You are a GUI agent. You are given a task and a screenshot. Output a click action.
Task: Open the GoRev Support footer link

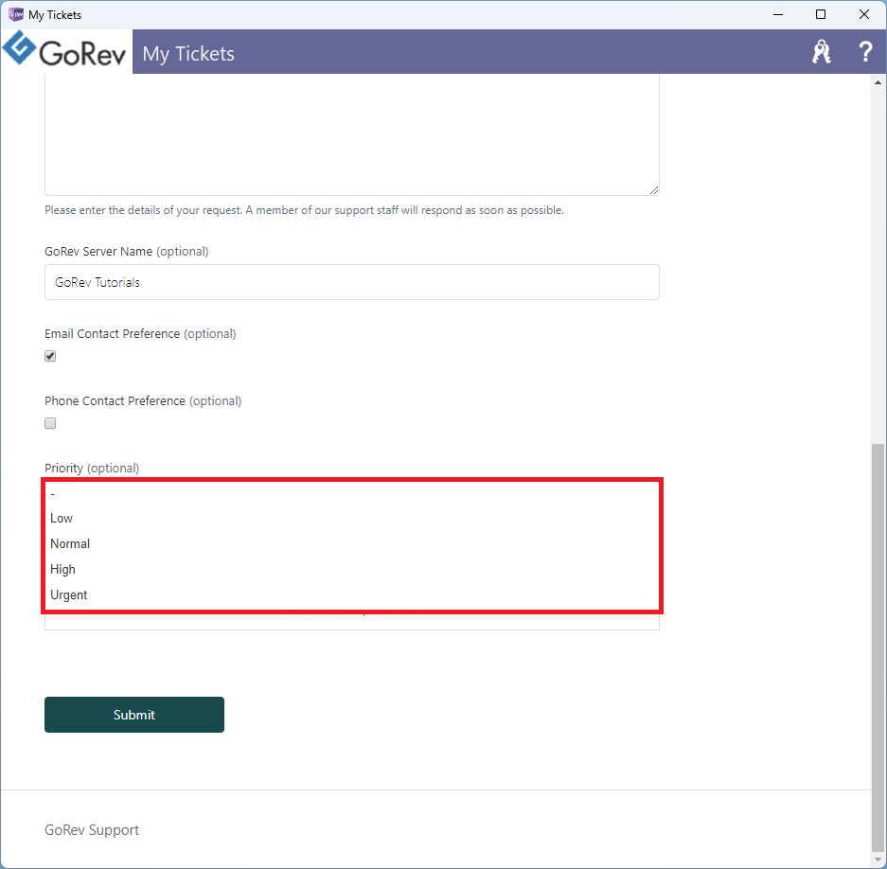click(92, 830)
